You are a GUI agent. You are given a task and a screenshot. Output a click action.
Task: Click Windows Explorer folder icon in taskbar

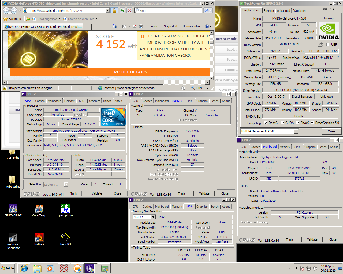point(37,268)
